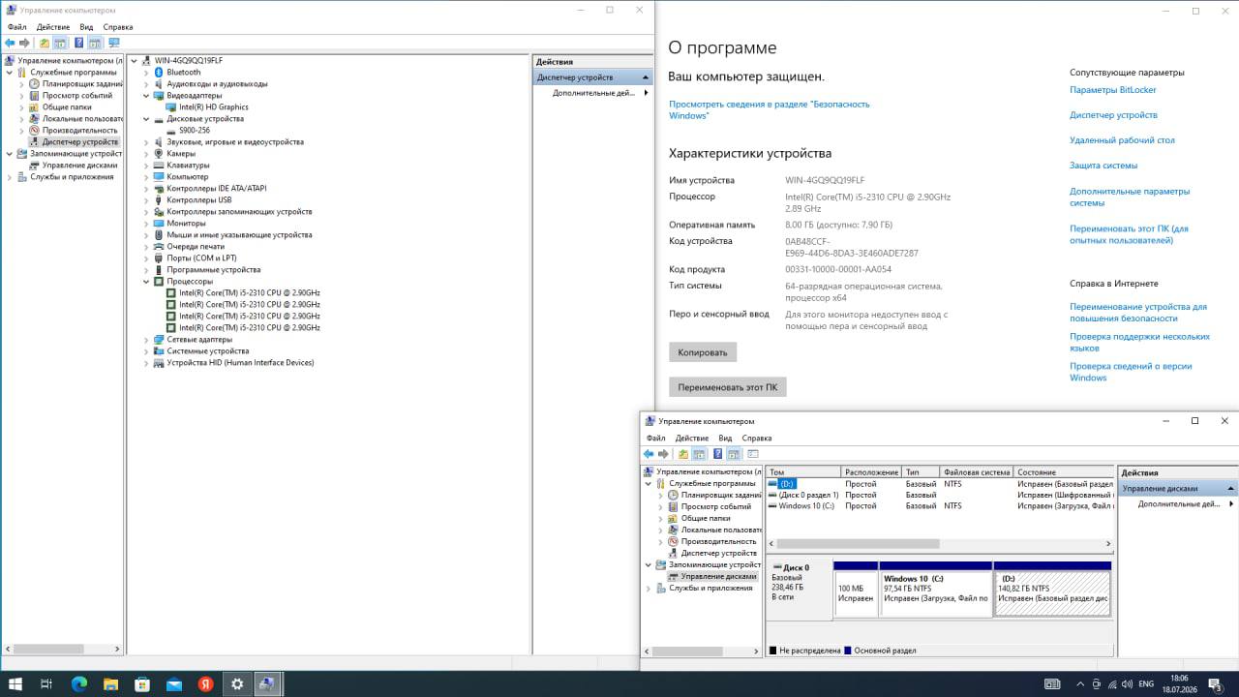Open Защита системы link
1239x697 pixels.
coord(1103,166)
